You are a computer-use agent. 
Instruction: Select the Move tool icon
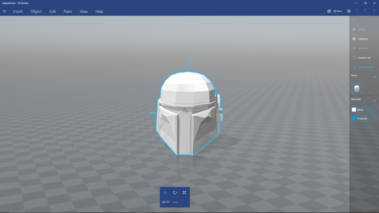(x=165, y=193)
